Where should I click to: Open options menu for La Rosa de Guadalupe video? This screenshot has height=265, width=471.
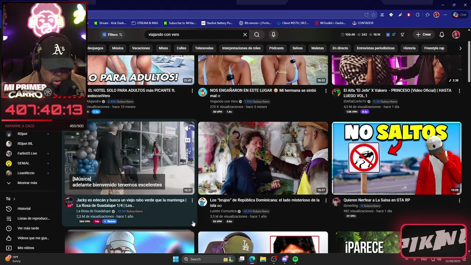[192, 201]
